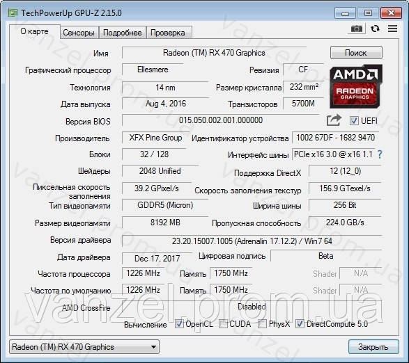Image resolution: width=409 pixels, height=363 pixels.
Task: Click the XFX Pine Group vendor value
Action: 155,138
